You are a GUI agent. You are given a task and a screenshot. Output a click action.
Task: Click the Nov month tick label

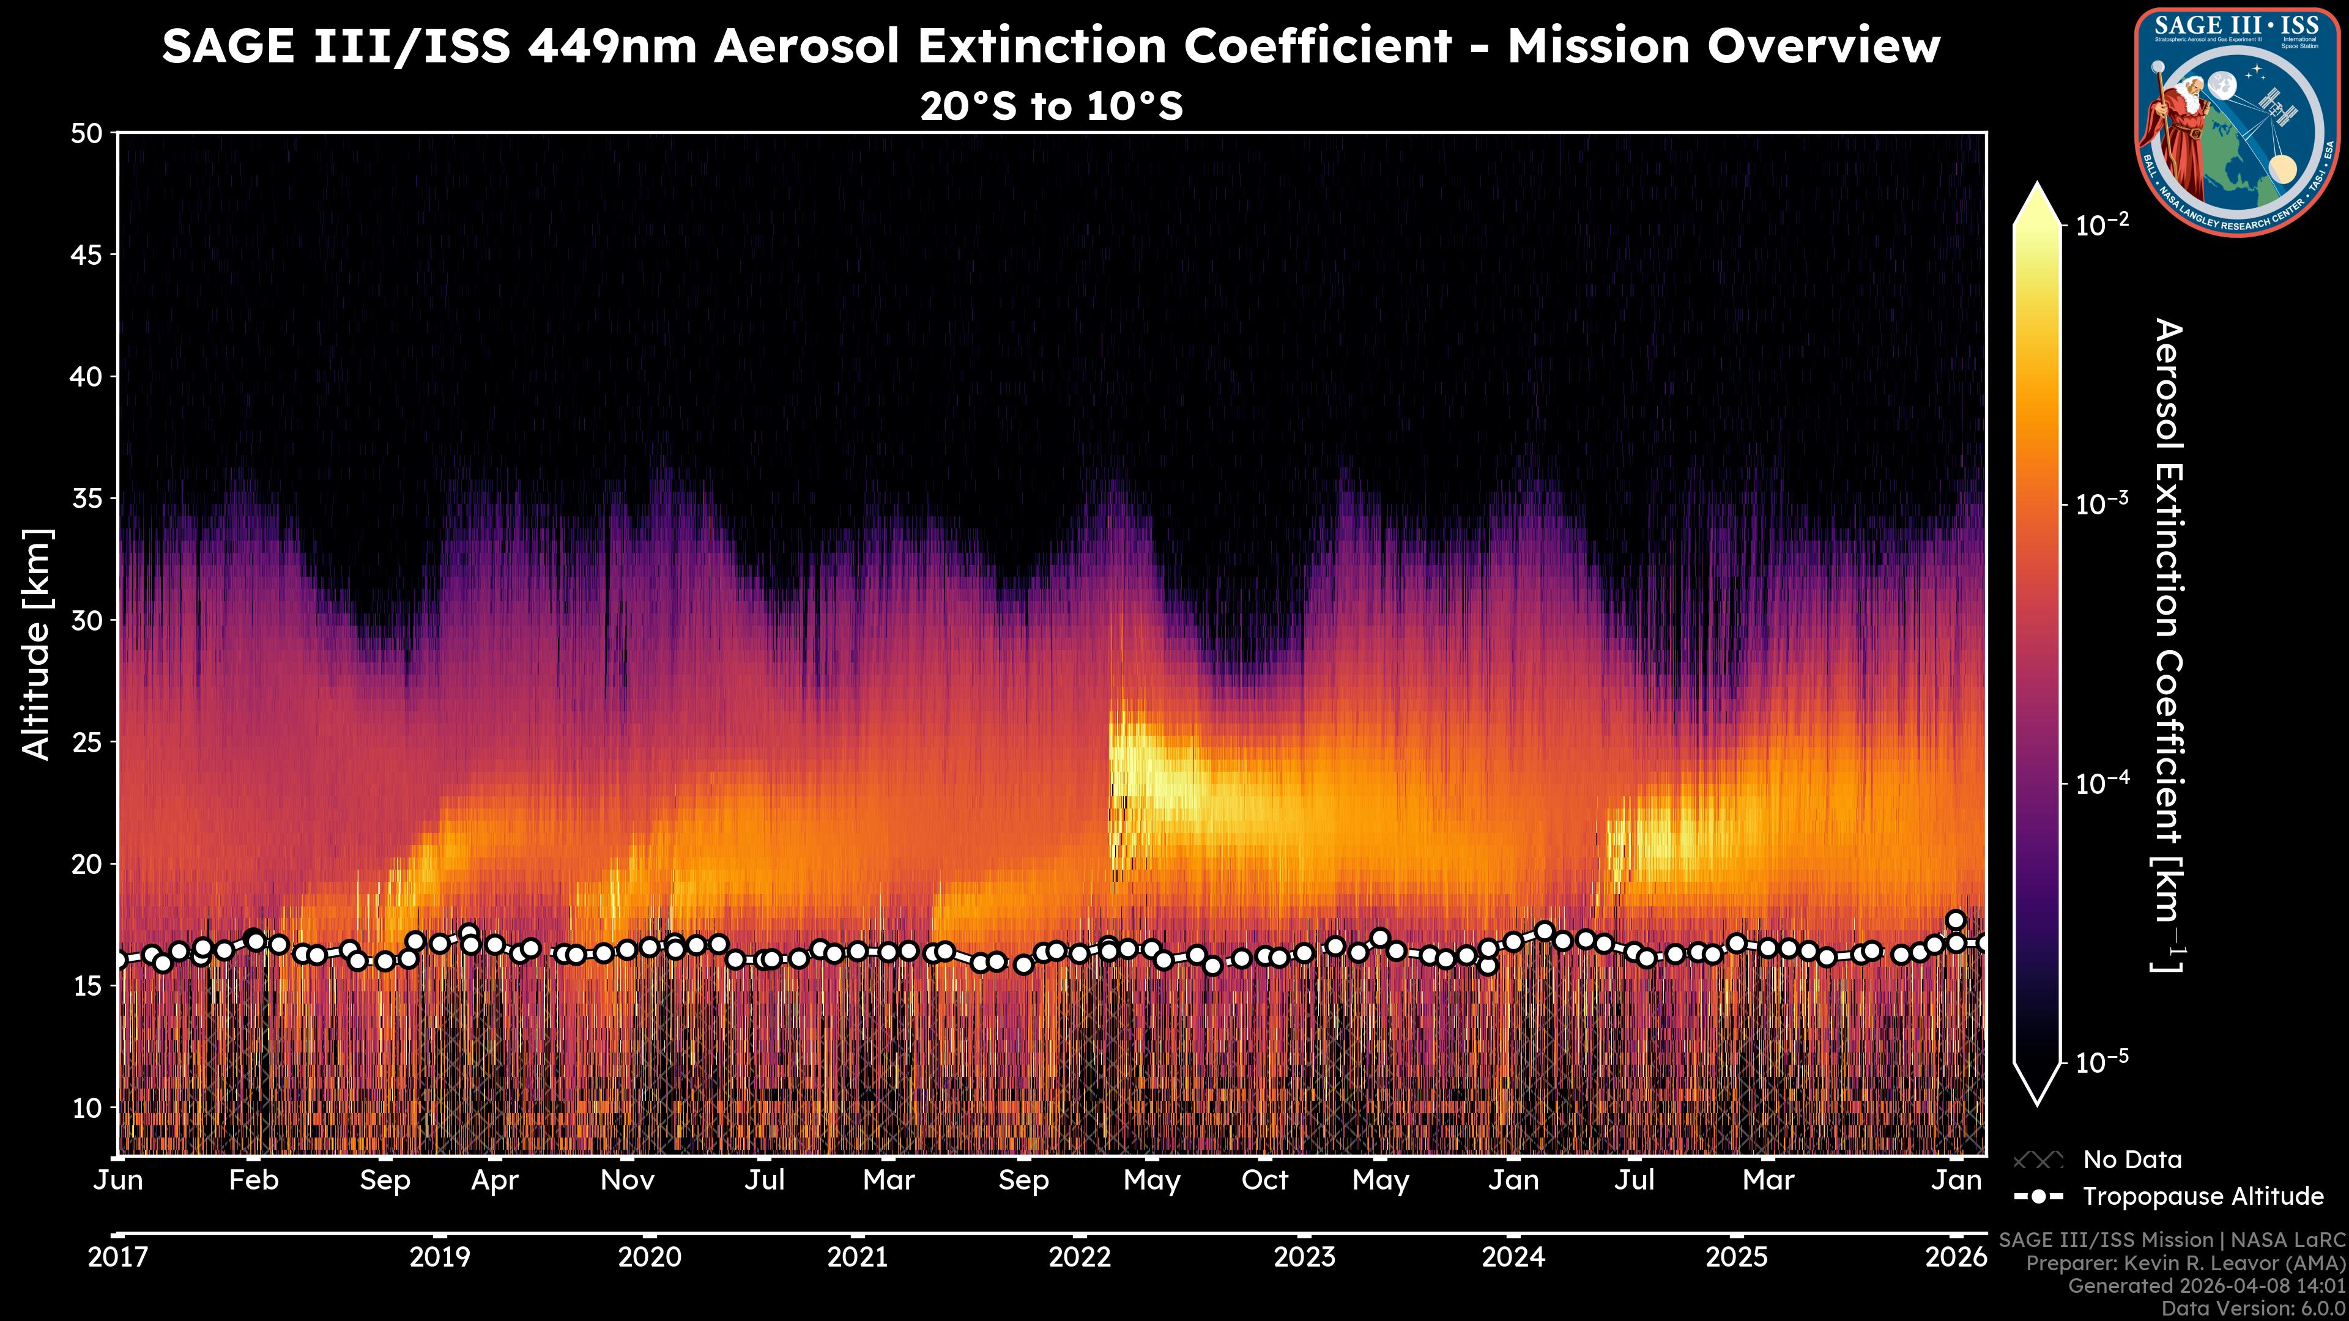tap(628, 1180)
